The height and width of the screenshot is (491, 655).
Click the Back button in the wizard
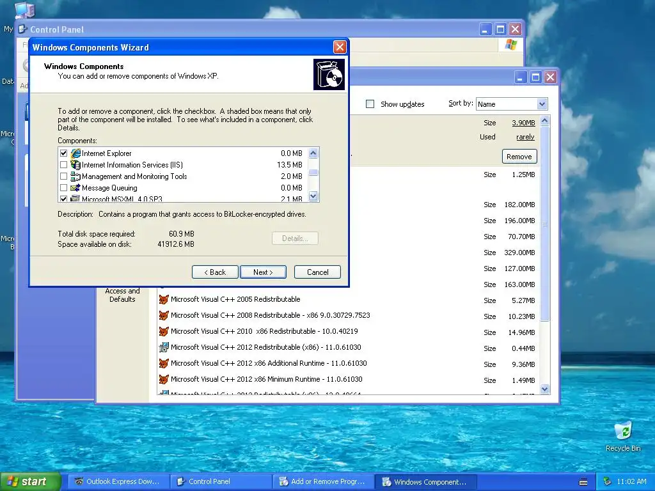click(215, 272)
